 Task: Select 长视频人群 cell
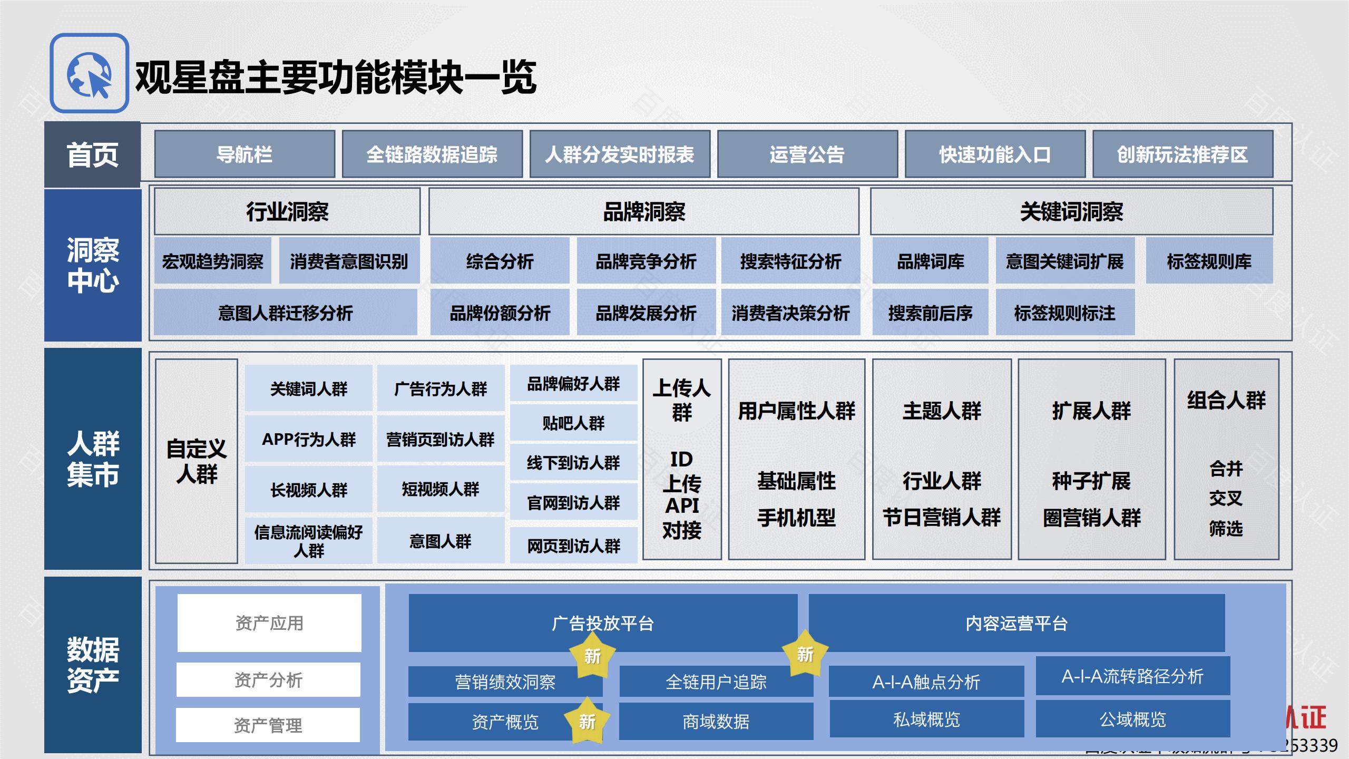[x=309, y=490]
